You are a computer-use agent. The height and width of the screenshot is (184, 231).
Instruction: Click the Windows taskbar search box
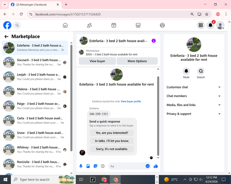(43, 179)
